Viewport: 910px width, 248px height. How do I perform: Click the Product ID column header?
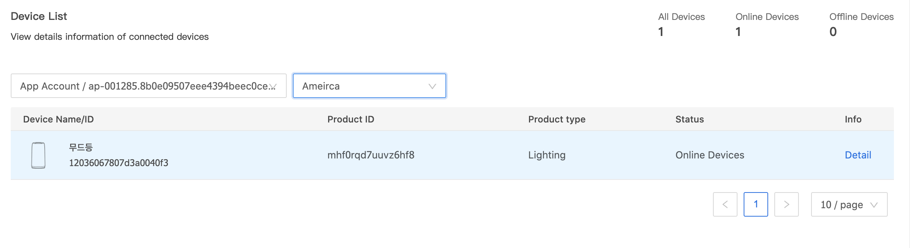pyautogui.click(x=350, y=119)
